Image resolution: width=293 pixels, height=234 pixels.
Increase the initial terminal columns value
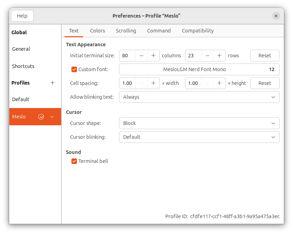click(153, 56)
